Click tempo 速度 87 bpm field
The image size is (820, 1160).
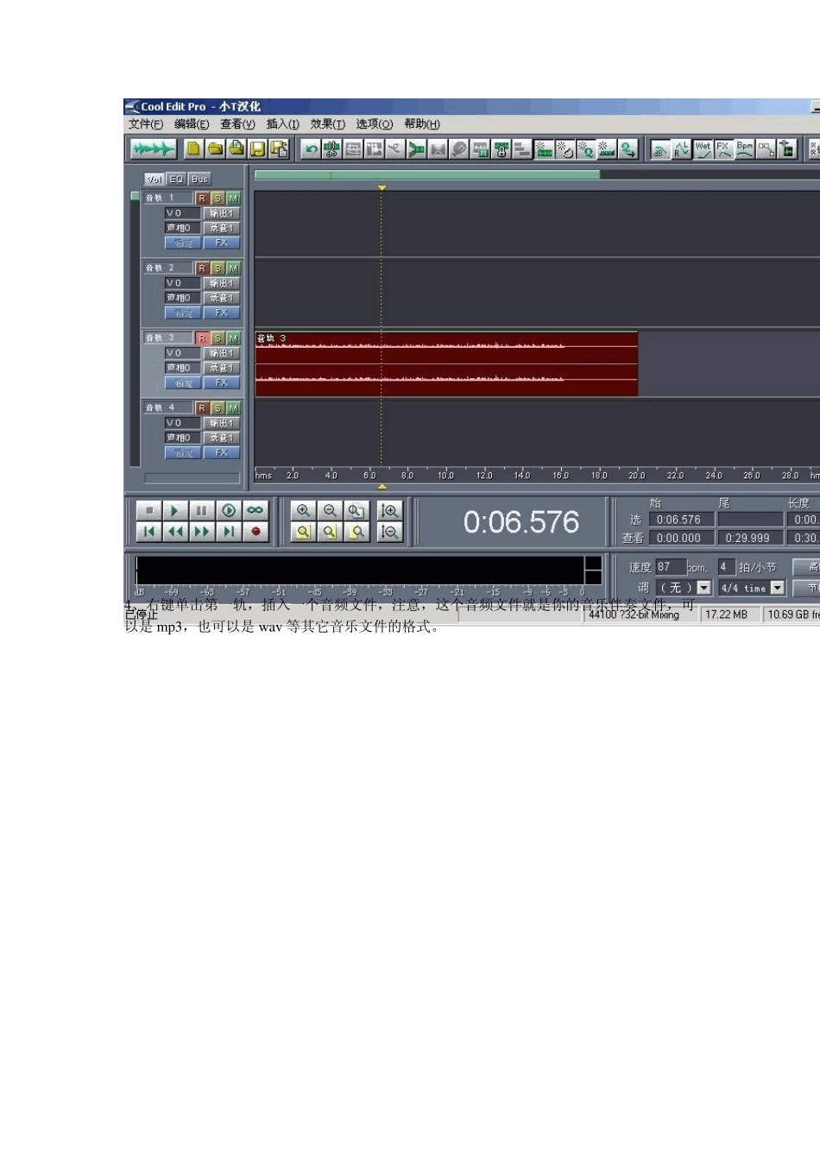tap(671, 567)
